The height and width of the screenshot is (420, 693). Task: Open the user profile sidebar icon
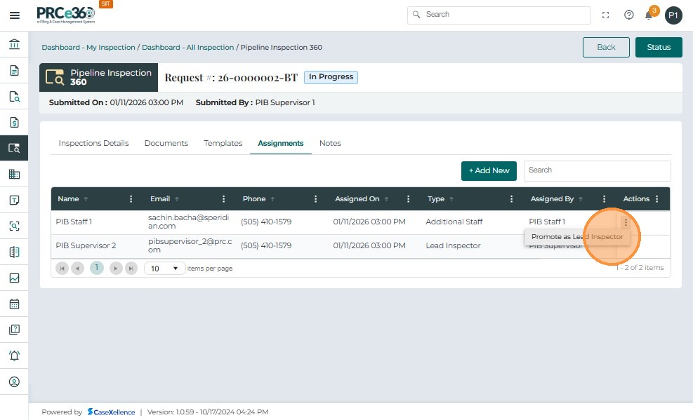pyautogui.click(x=14, y=381)
